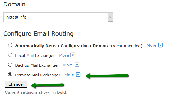Viewport: 173px width, 97px height.
Task: Click the Change button
Action: click(x=16, y=84)
